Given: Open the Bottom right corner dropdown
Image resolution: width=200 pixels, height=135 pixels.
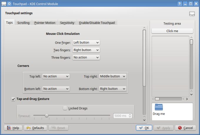Looking at the screenshot, I should 113,89.
